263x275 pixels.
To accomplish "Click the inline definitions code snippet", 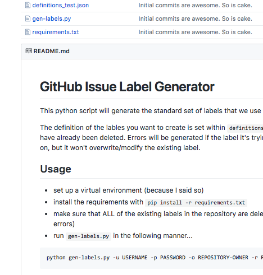I will click(x=245, y=128).
